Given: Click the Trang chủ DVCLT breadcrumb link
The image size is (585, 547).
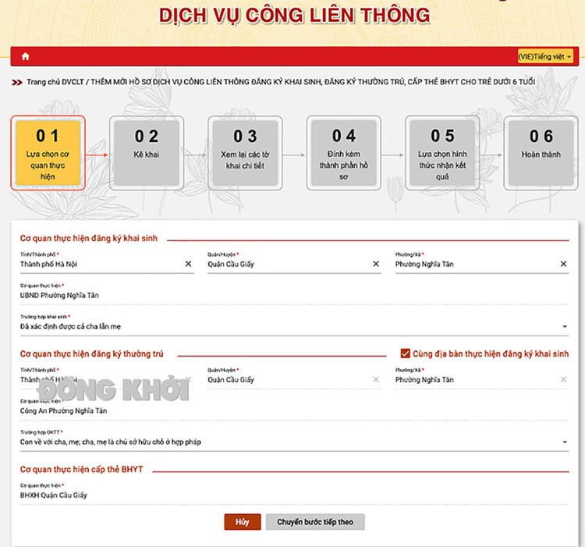Looking at the screenshot, I should (55, 82).
